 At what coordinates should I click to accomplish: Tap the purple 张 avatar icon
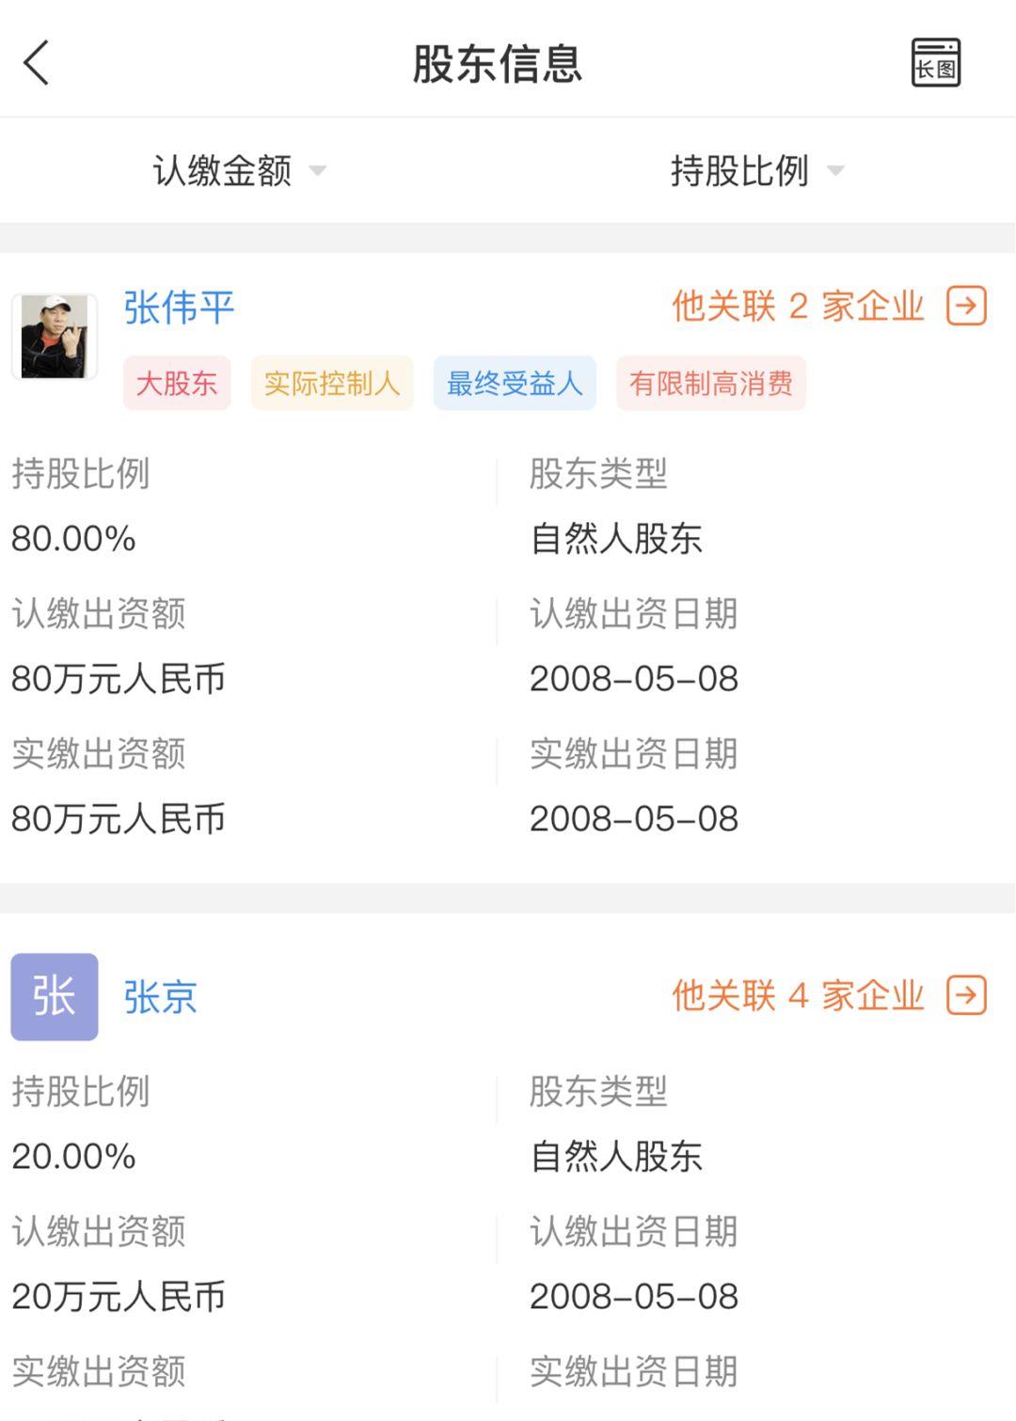55,997
